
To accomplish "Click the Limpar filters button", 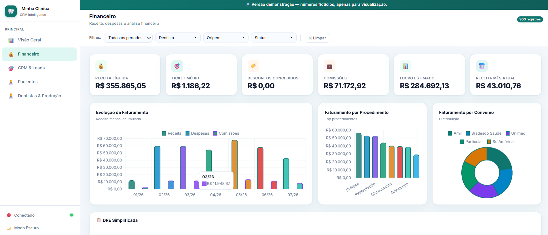I will 317,38.
